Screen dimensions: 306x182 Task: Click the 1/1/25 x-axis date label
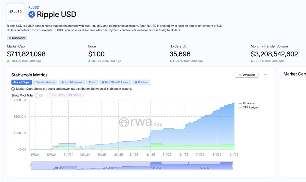pyautogui.click(x=101, y=155)
